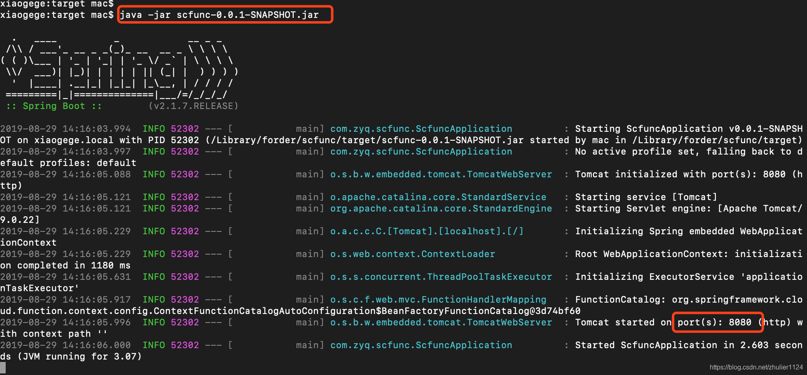This screenshot has height=375, width=807.
Task: Click the 'Initializing ExecutorService' message
Action: [x=689, y=277]
